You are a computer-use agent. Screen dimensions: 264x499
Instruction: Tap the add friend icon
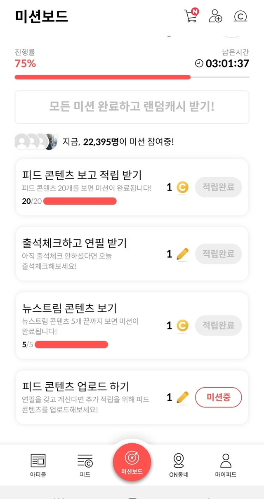point(215,16)
